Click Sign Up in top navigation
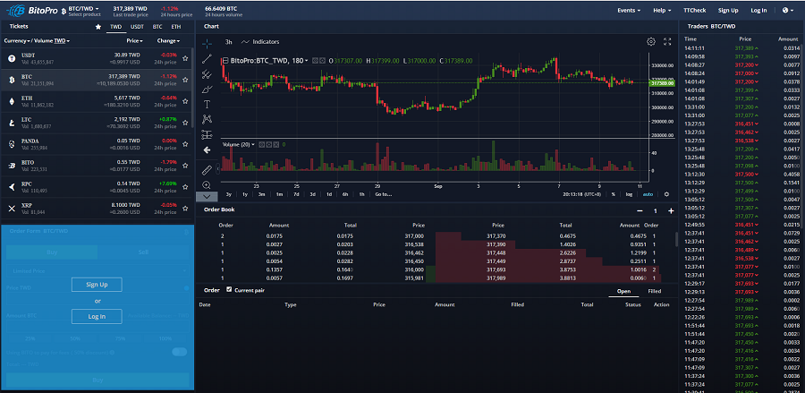The image size is (805, 393). point(728,10)
